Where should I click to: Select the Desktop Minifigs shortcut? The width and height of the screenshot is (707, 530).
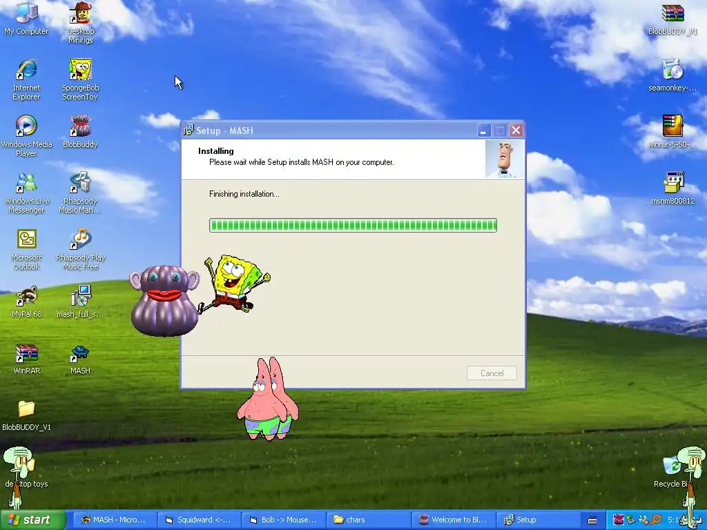(x=80, y=23)
